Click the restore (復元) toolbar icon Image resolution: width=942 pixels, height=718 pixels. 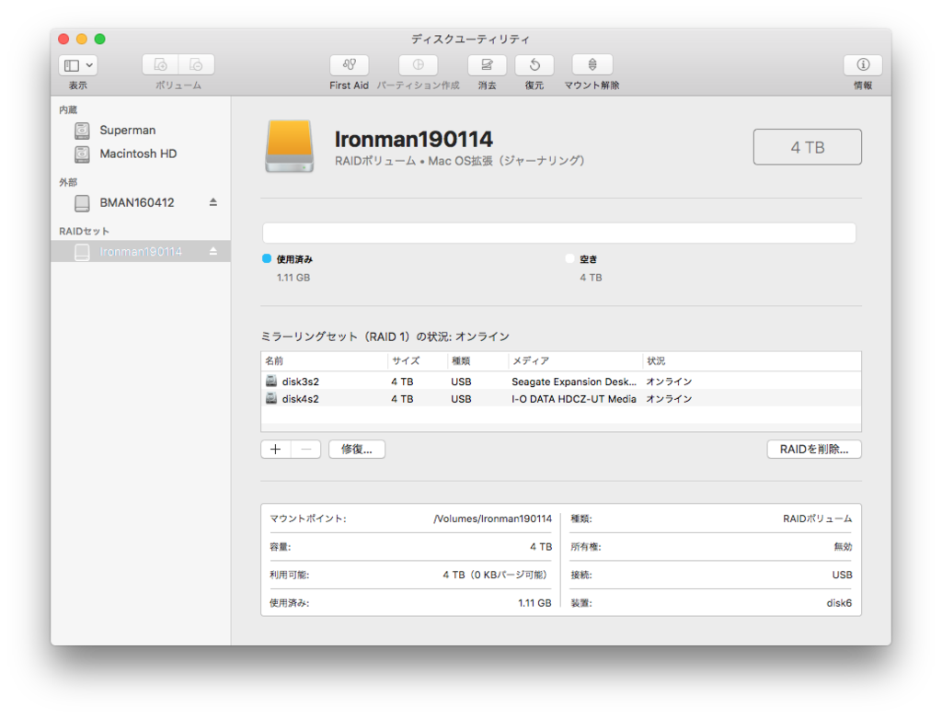(x=534, y=64)
